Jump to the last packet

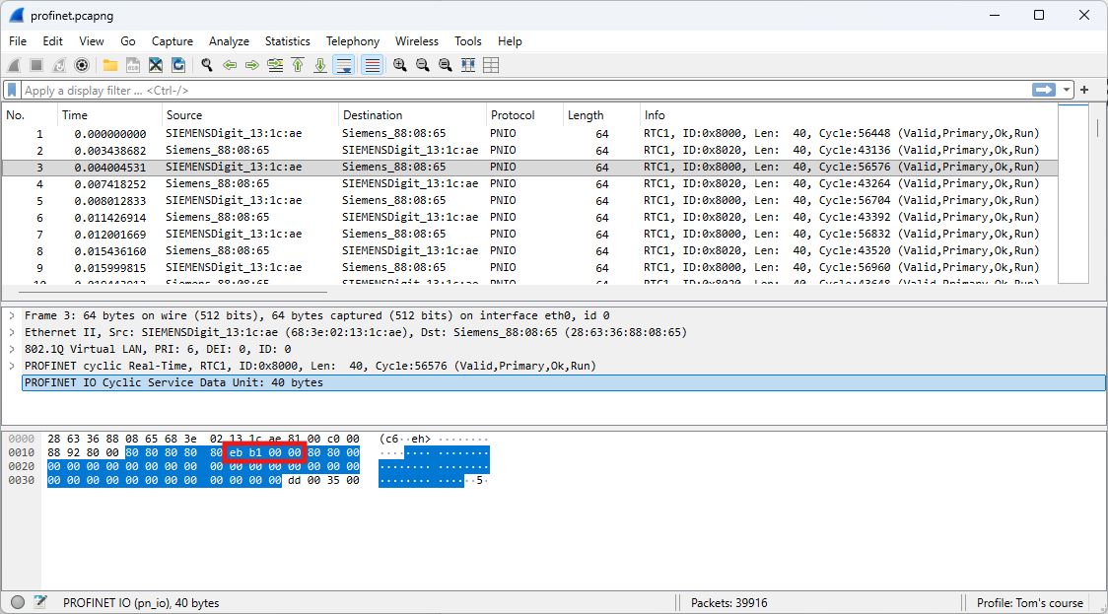click(x=320, y=65)
